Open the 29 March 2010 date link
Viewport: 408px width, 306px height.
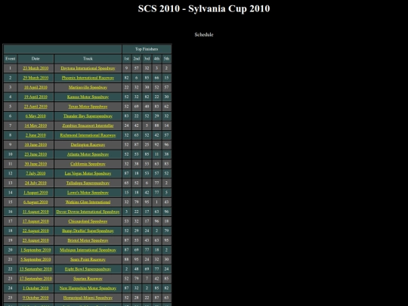tap(36, 78)
